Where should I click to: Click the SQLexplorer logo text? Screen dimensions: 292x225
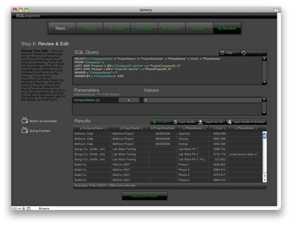[28, 15]
